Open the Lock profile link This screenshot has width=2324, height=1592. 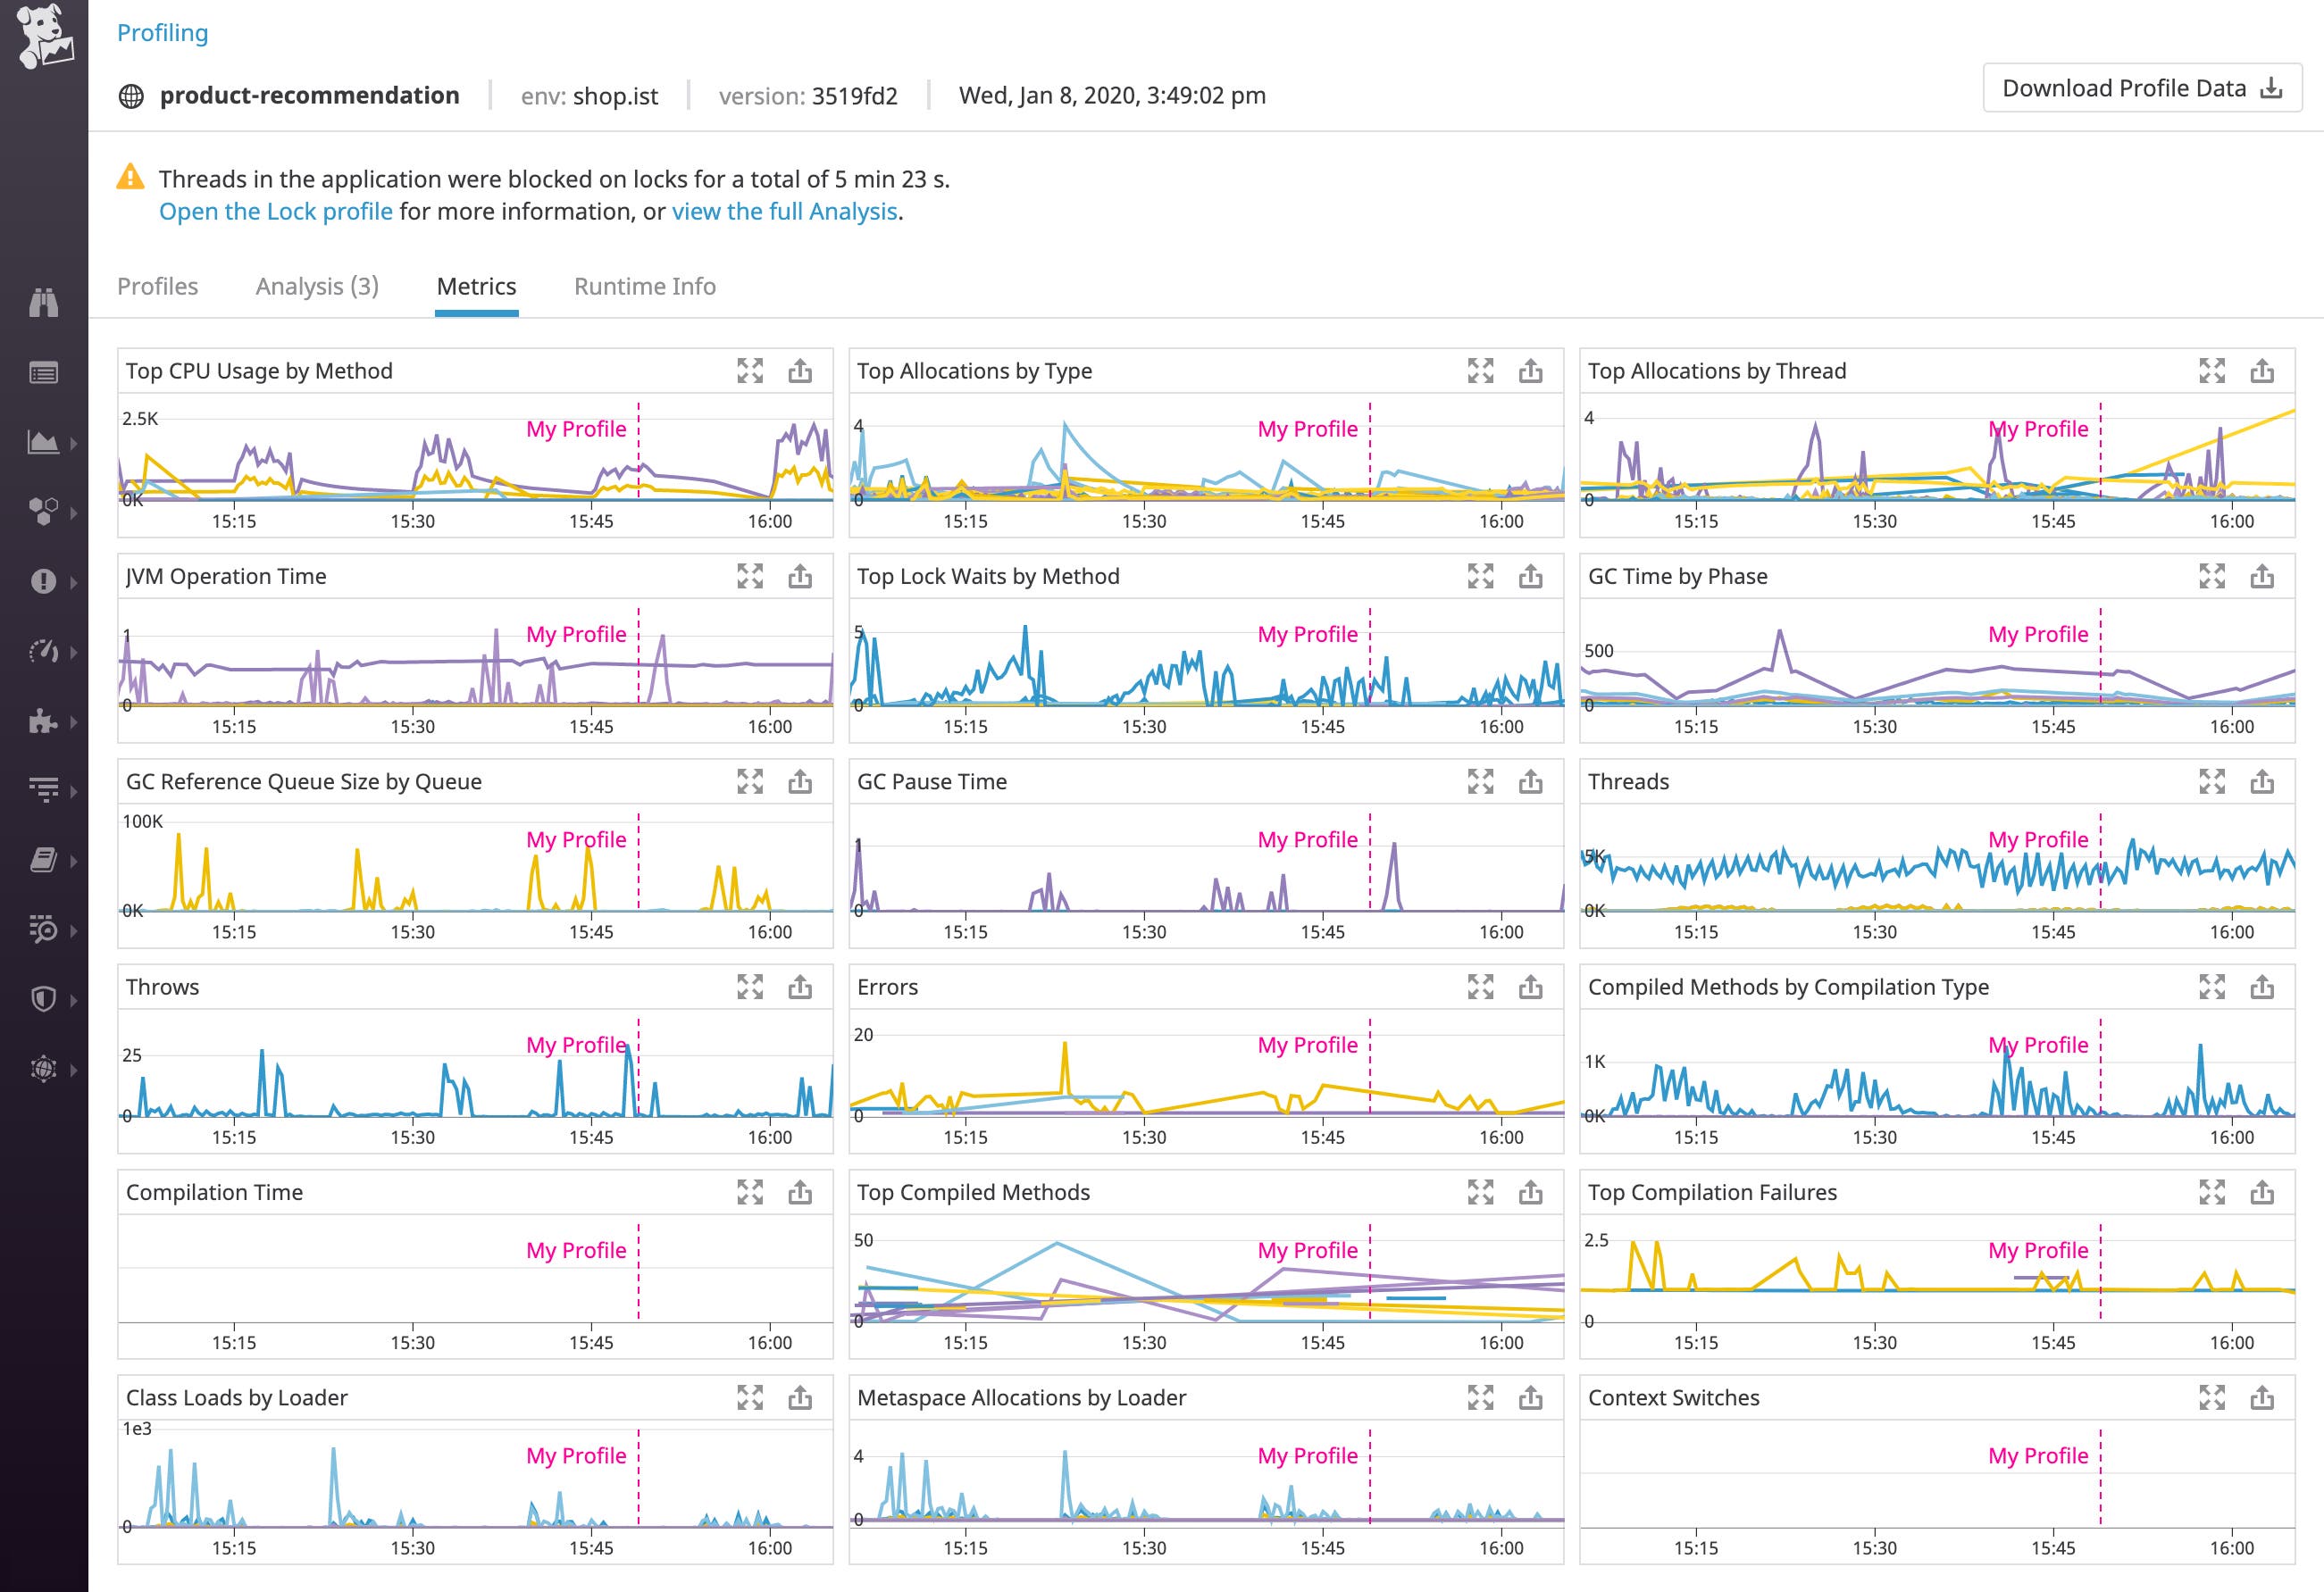point(276,212)
